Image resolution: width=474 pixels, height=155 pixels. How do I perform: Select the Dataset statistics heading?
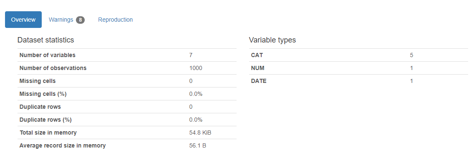[45, 40]
